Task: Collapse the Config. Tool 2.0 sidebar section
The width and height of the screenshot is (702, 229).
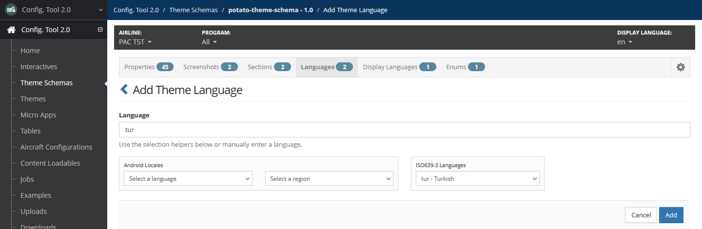Action: (x=100, y=30)
